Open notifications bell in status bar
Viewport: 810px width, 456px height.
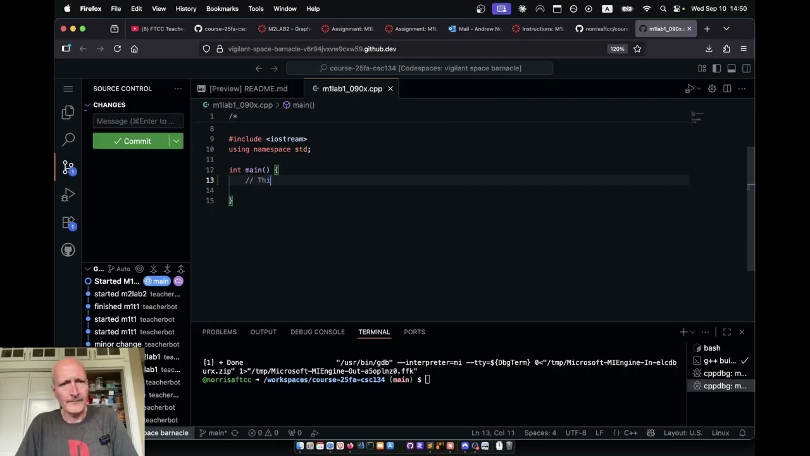coord(743,433)
